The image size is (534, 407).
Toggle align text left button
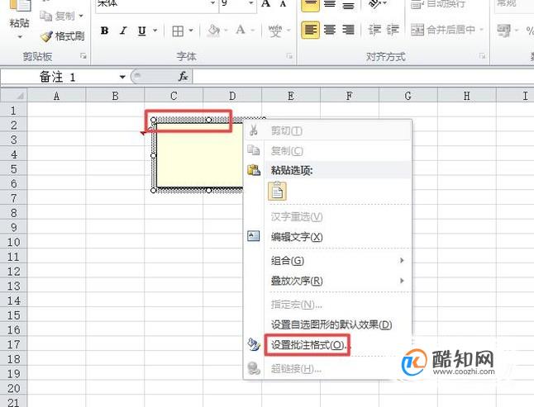click(310, 31)
